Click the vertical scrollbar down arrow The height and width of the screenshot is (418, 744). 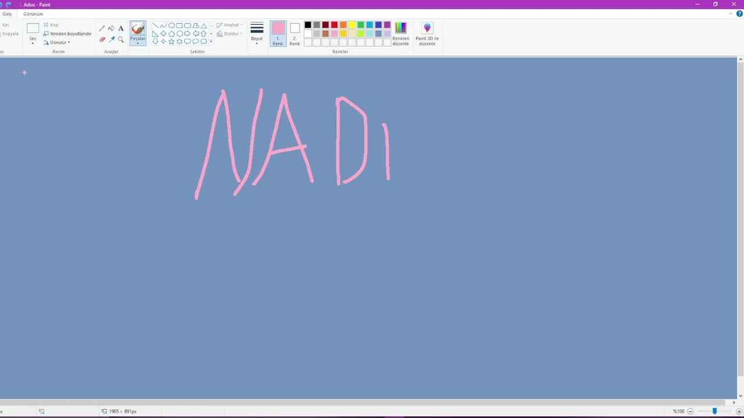(740, 395)
